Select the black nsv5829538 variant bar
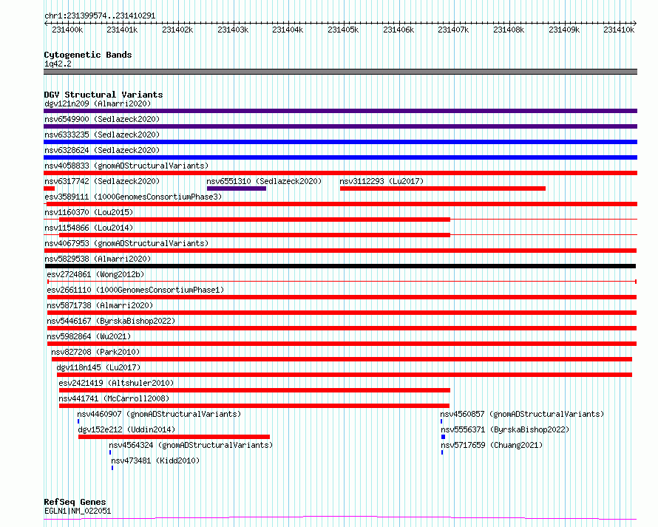Screen dimensions: 658x527 click(x=340, y=266)
